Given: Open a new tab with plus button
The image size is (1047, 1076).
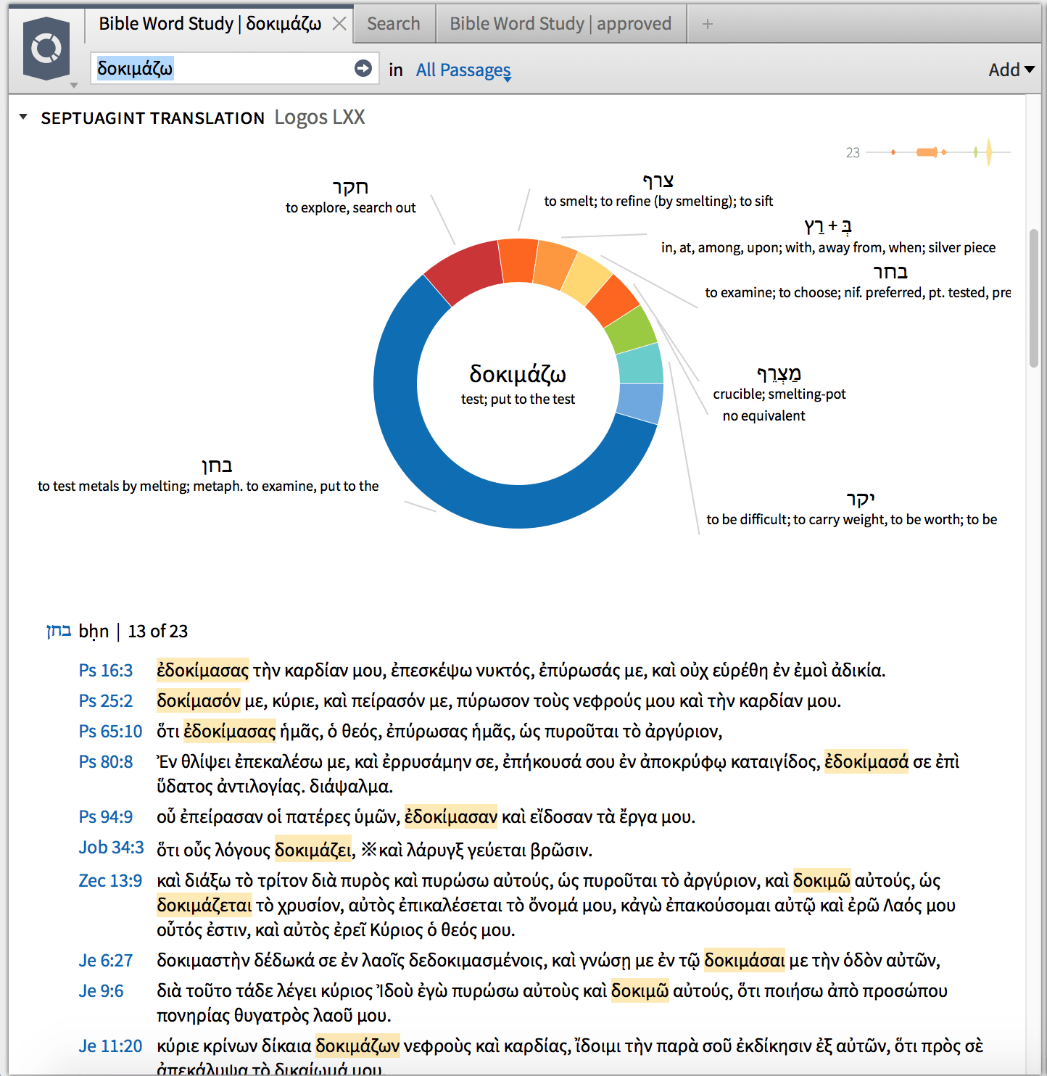Looking at the screenshot, I should [708, 24].
